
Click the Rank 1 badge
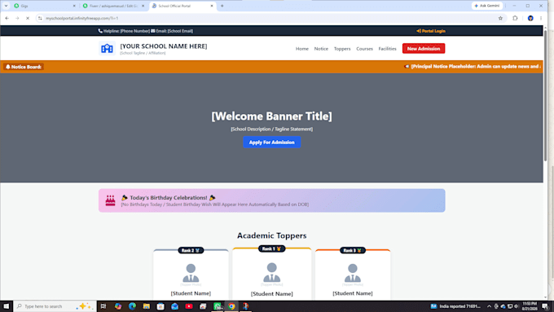coord(271,248)
